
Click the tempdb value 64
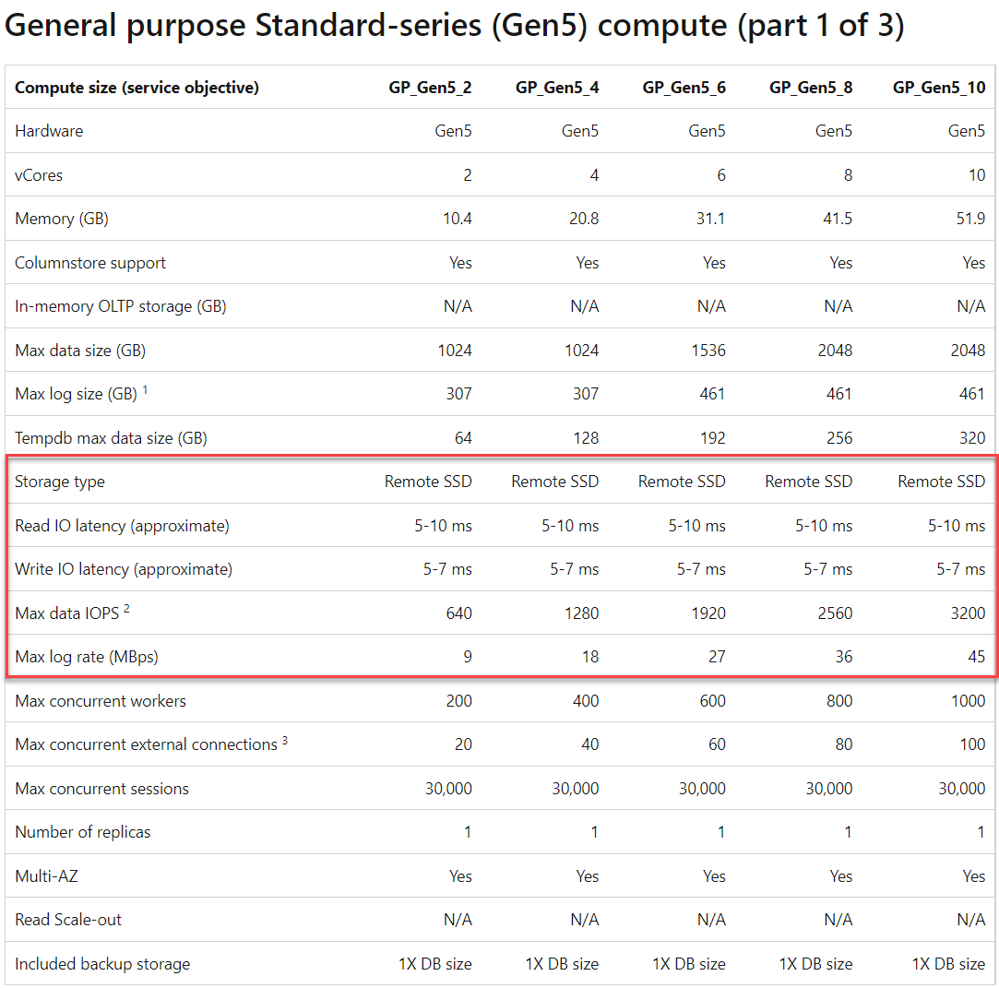tap(463, 438)
